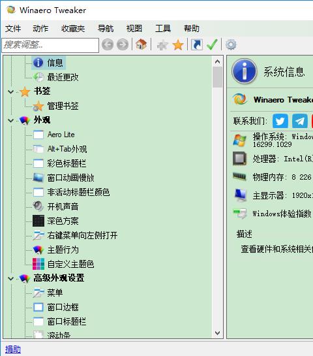Click the green checkmark apply icon

(212, 44)
